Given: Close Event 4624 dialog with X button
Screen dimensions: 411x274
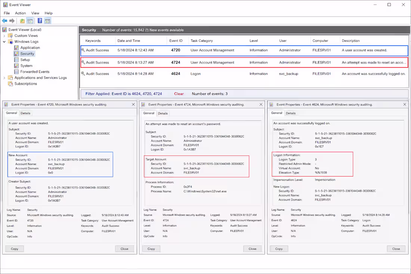Looking at the screenshot, I should 405,104.
